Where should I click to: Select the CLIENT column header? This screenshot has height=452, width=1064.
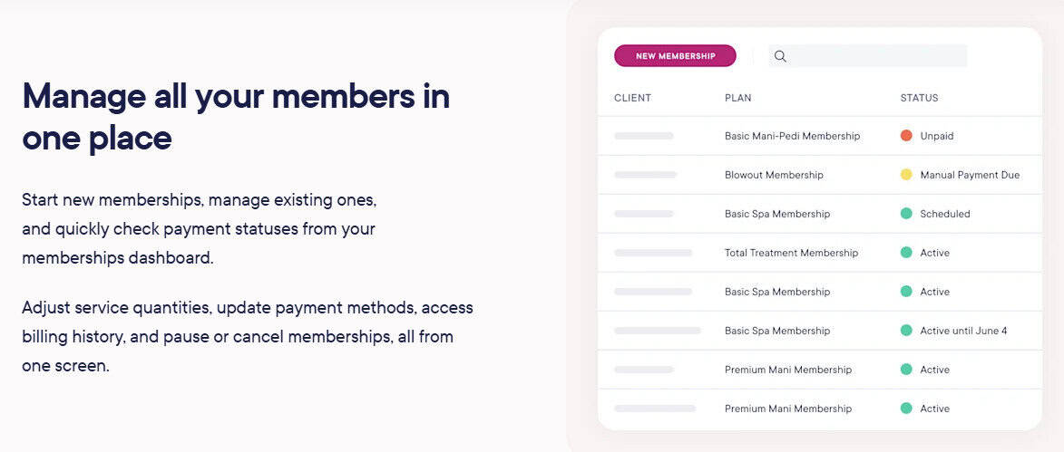click(632, 98)
